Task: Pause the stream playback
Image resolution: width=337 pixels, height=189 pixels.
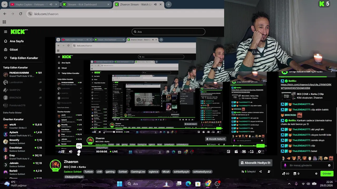Action: (63, 151)
